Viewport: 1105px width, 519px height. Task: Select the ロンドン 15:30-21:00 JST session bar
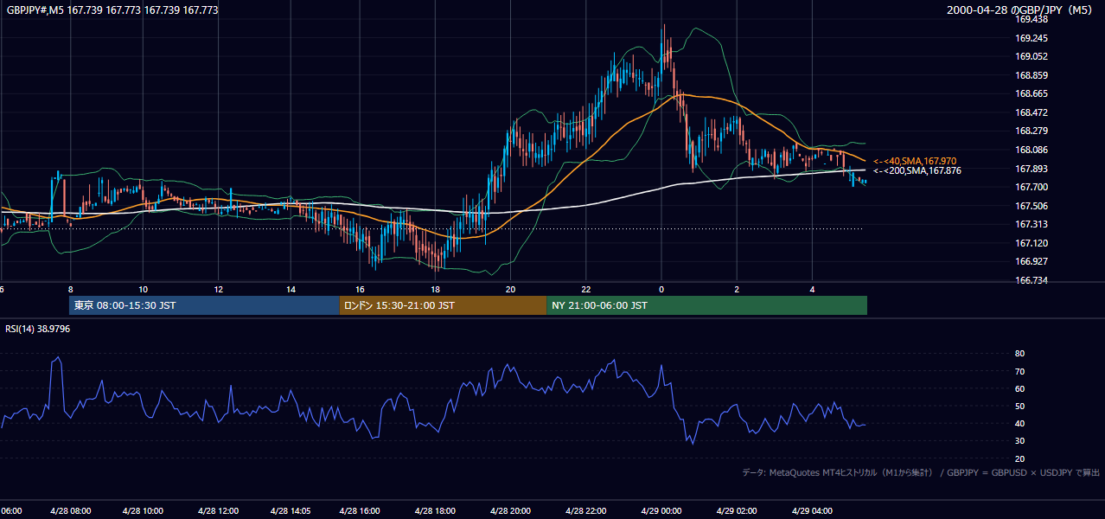point(443,305)
